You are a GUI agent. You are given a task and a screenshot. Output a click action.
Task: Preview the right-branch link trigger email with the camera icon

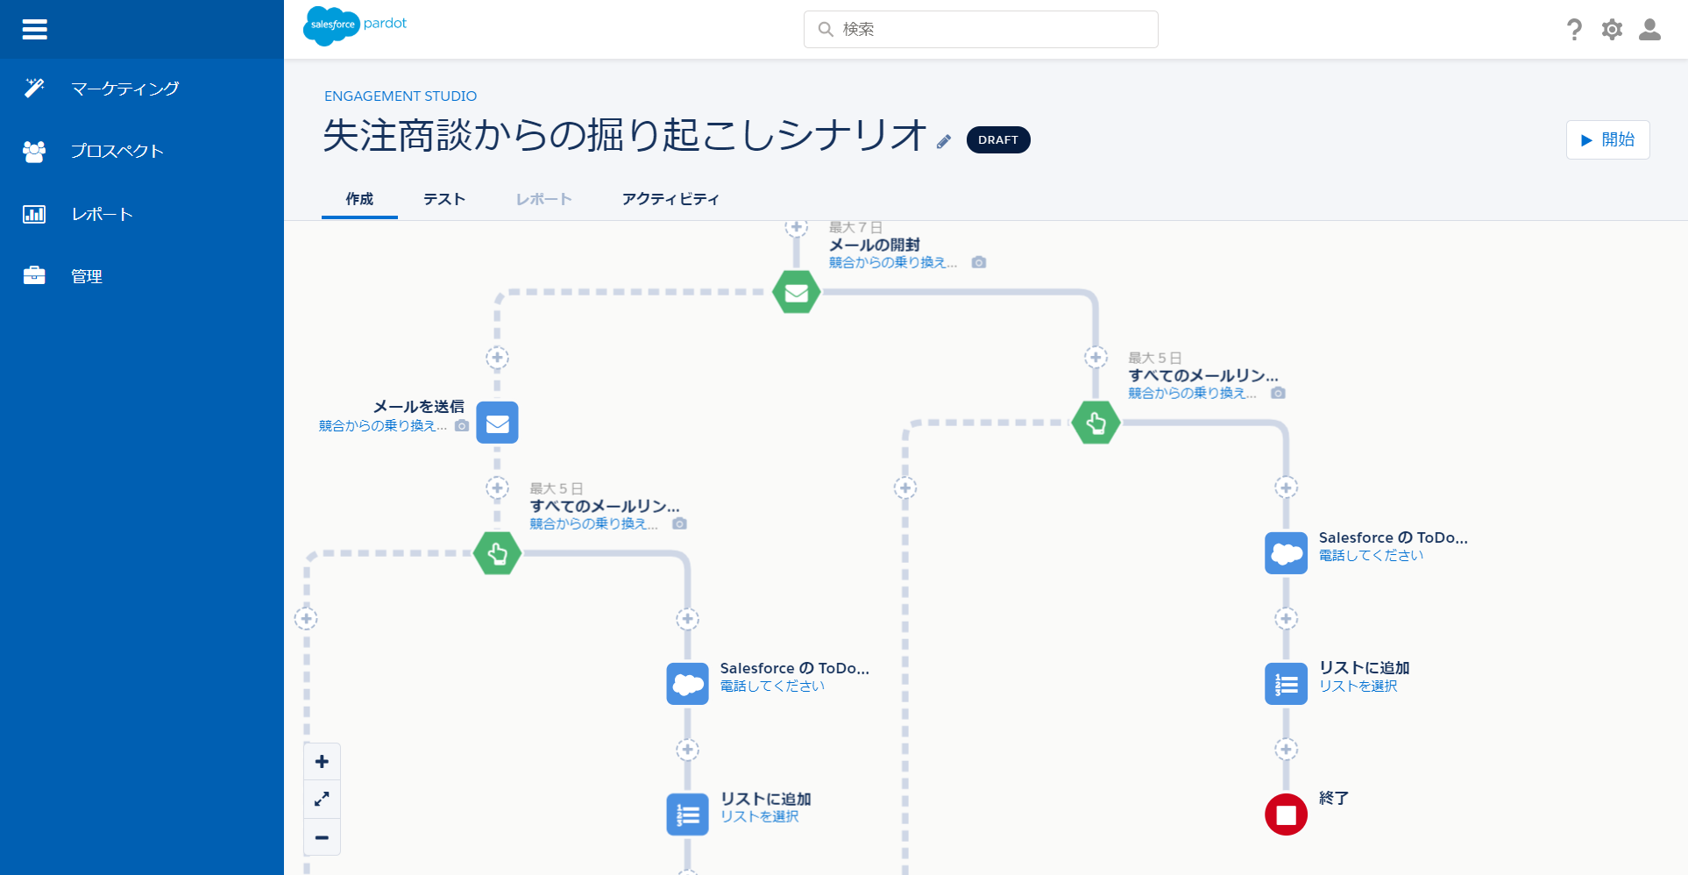[x=1278, y=393]
